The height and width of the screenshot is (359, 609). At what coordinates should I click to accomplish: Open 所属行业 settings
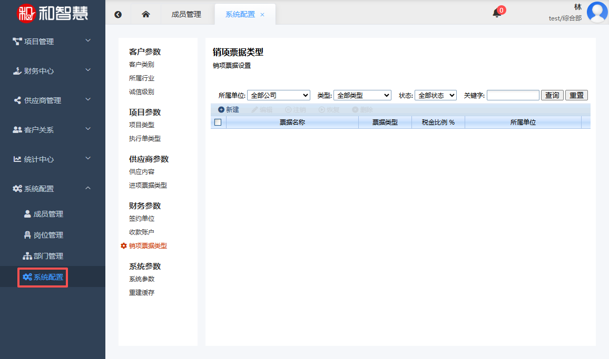[x=141, y=78]
